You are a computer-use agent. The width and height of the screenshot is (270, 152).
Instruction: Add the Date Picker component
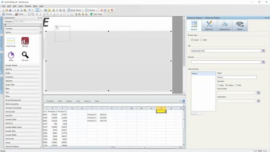point(11,42)
